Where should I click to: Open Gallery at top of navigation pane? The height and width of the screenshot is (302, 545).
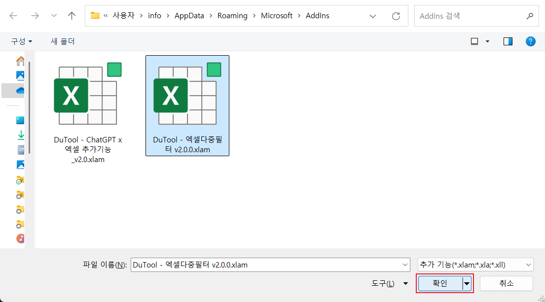[21, 76]
